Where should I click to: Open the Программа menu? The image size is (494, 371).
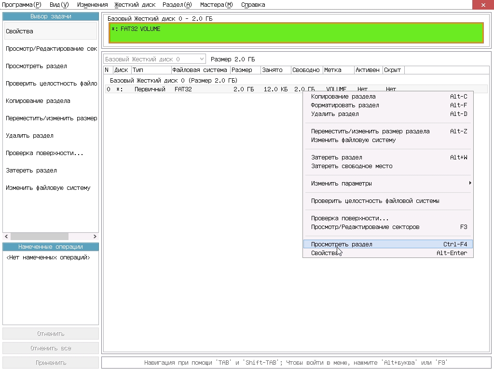(x=22, y=5)
